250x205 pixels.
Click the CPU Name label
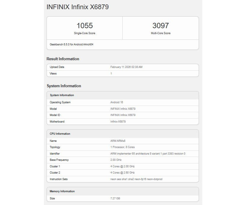pos(53,141)
